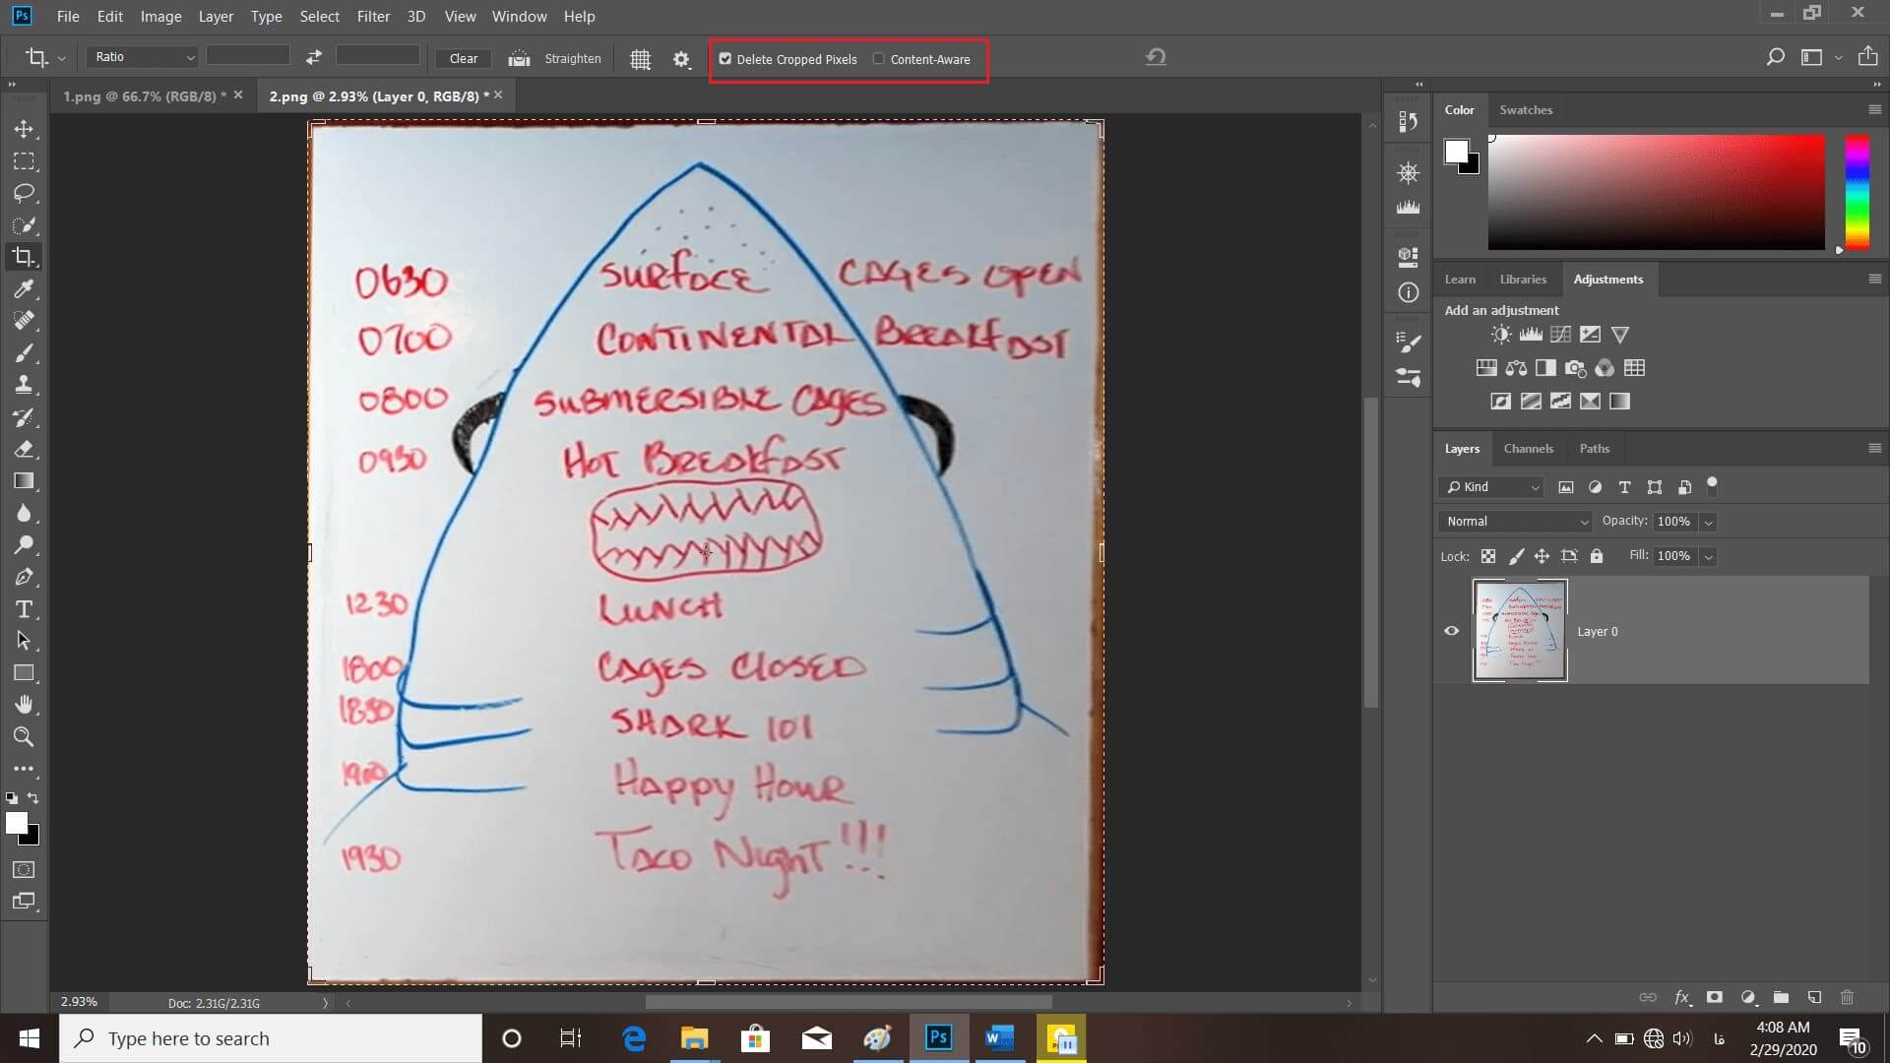Toggle lock transparent pixels
Image resolution: width=1890 pixels, height=1063 pixels.
[x=1488, y=556]
